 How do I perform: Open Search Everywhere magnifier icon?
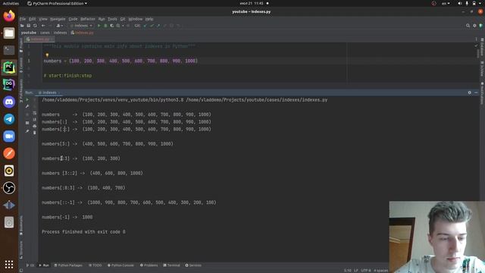click(468, 26)
